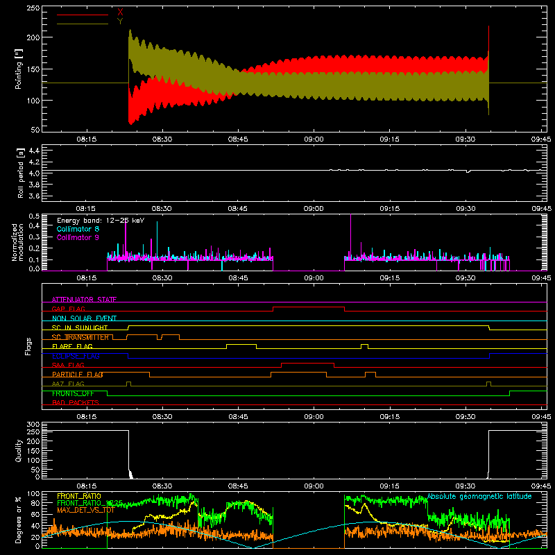Click the olive 'Y' legend letter
The image size is (555, 555).
click(x=120, y=22)
